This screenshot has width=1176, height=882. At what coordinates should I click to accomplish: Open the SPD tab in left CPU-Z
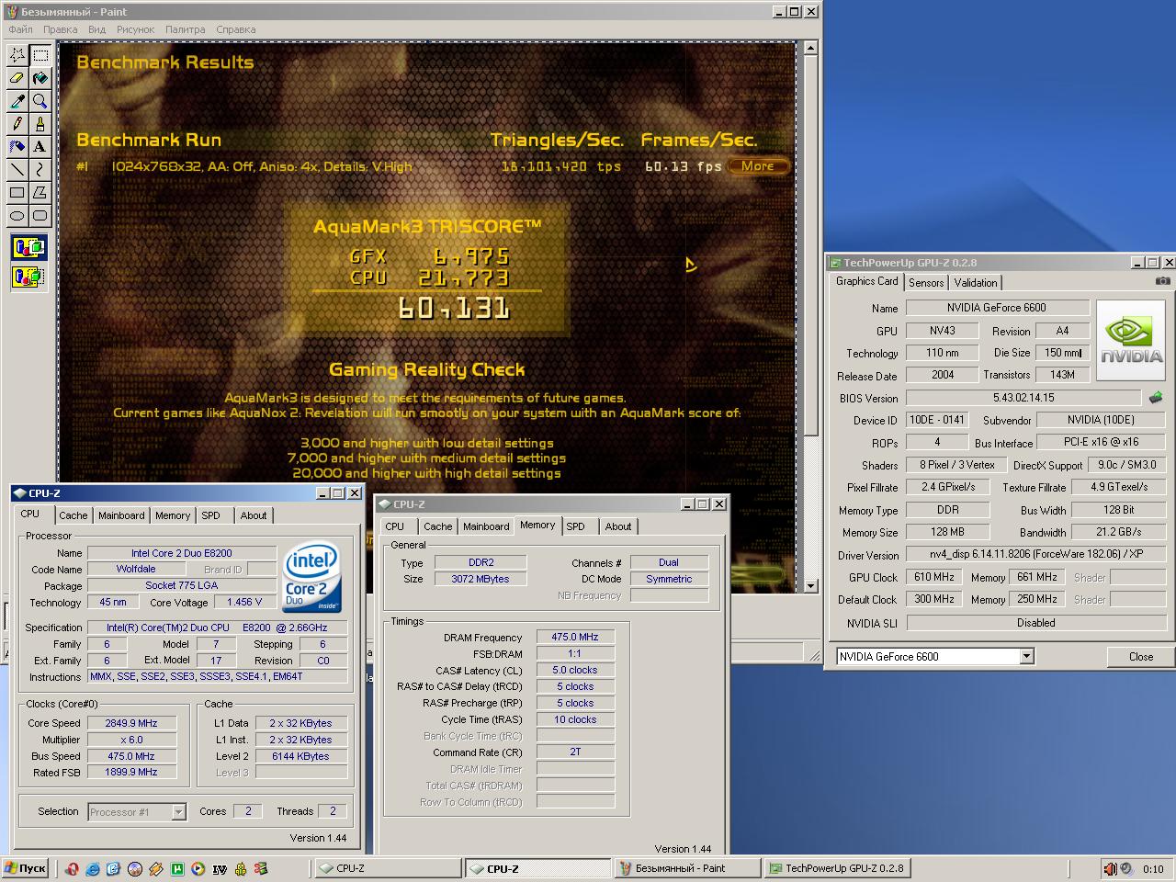point(211,515)
